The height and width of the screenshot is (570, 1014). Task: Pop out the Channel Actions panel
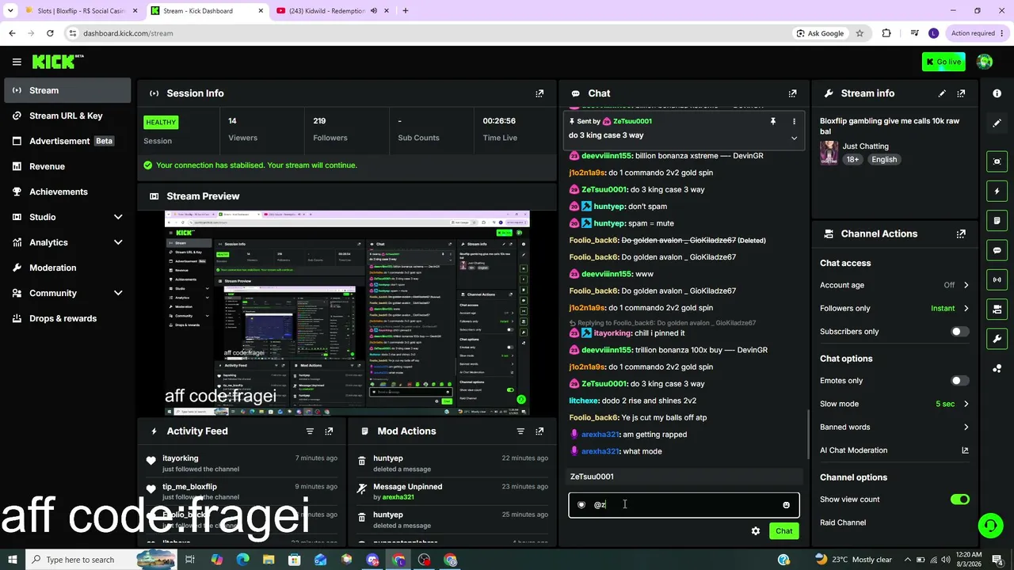click(961, 234)
